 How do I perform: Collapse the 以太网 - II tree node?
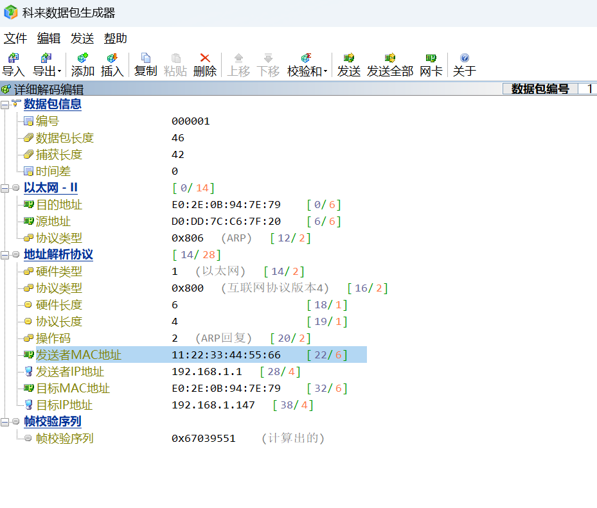pos(5,188)
